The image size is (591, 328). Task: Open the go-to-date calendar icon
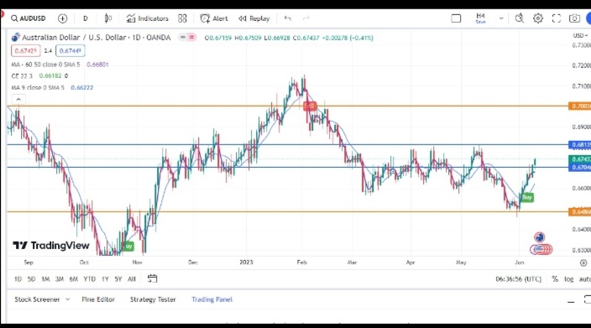[x=152, y=279]
